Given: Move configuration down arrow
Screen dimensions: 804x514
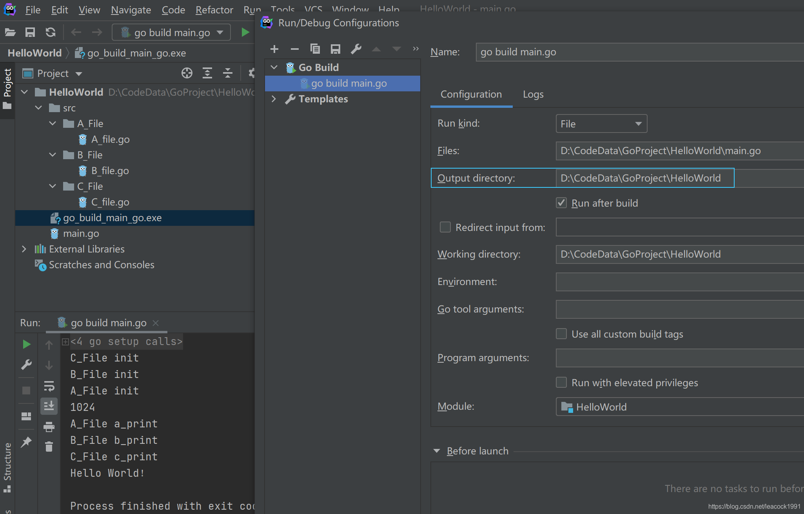Looking at the screenshot, I should (x=397, y=49).
